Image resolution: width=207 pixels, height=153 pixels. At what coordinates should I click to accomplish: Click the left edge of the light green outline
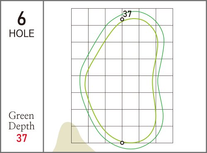click(85, 82)
